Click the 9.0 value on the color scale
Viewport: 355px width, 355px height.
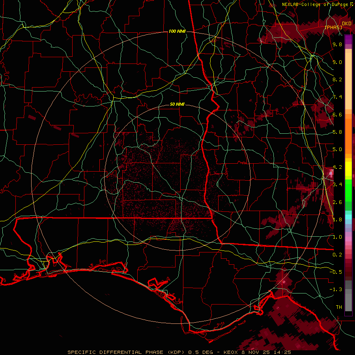[337, 62]
